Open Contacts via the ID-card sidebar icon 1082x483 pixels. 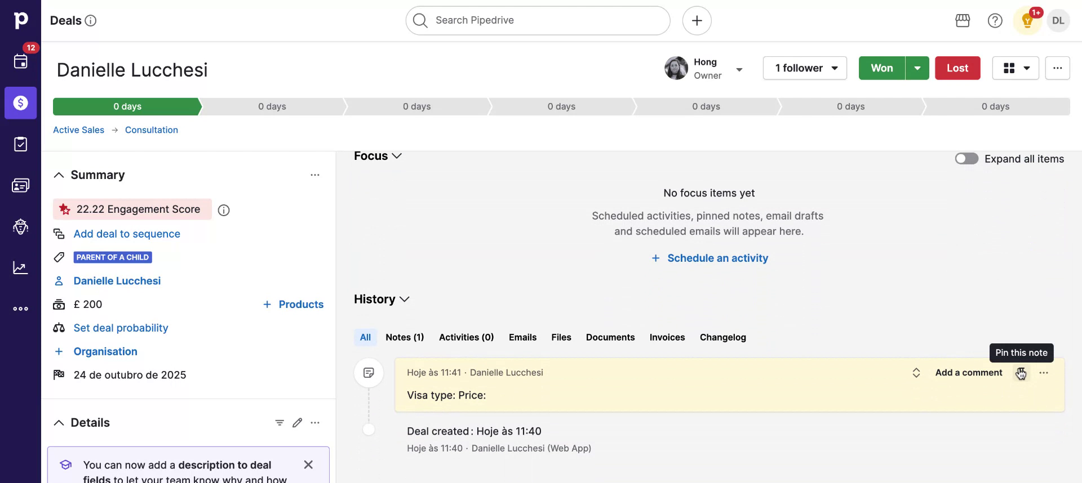click(20, 185)
